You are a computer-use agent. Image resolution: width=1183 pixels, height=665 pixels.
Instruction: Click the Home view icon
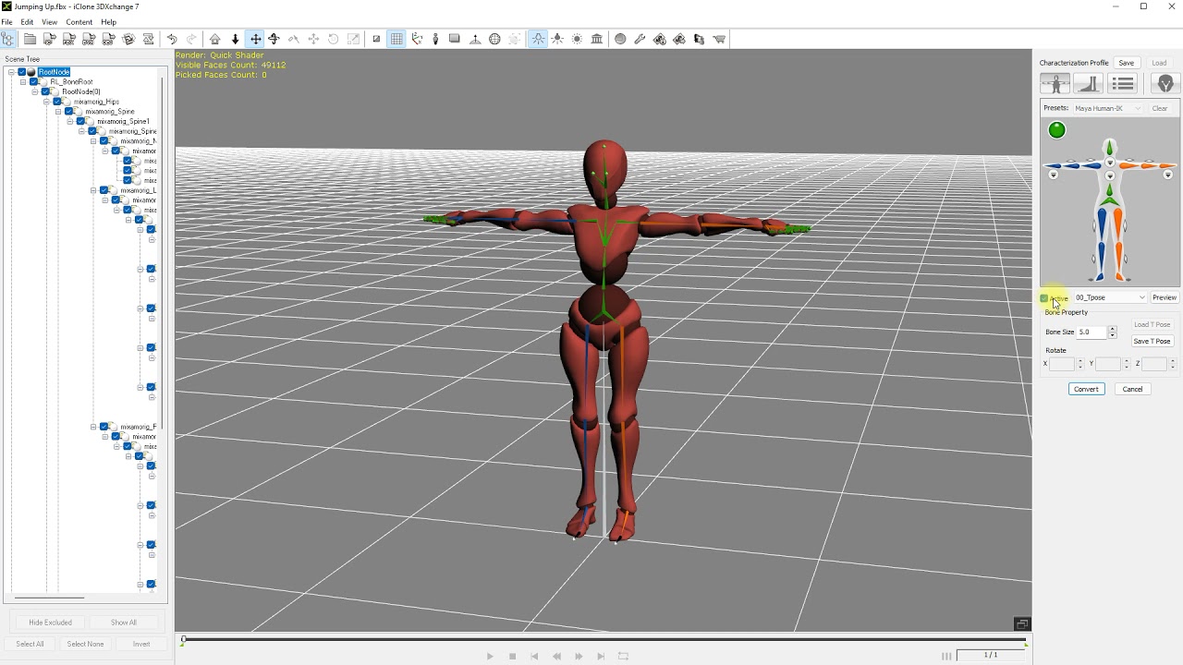(215, 39)
